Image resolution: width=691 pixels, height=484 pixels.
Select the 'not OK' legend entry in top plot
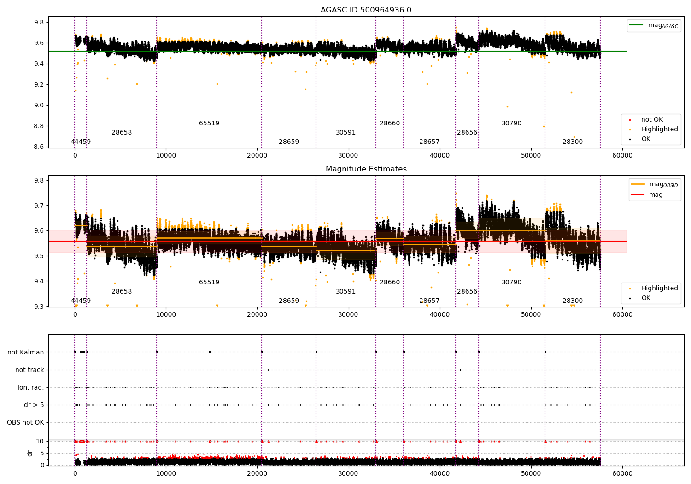[652, 120]
